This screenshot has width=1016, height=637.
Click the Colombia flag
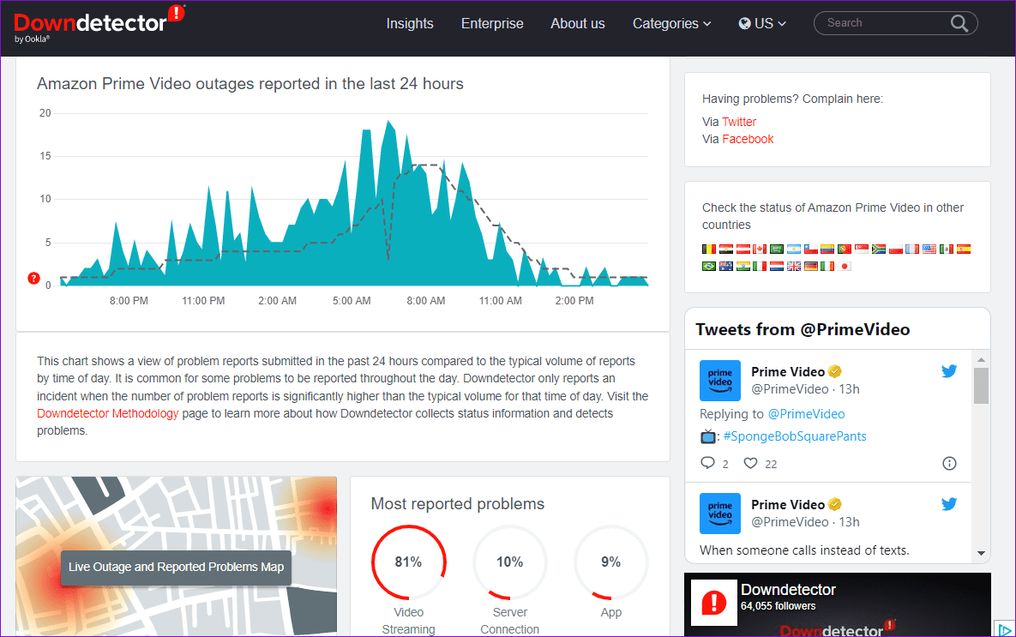point(828,249)
